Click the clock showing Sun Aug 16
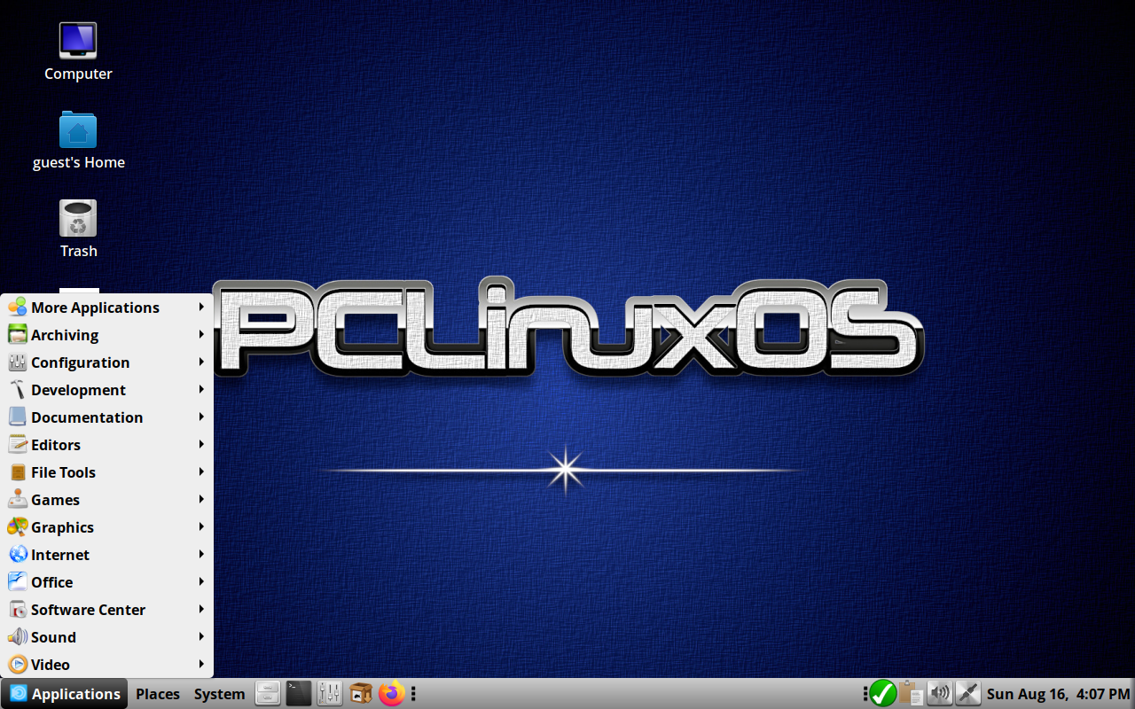This screenshot has height=709, width=1135. click(x=1058, y=694)
